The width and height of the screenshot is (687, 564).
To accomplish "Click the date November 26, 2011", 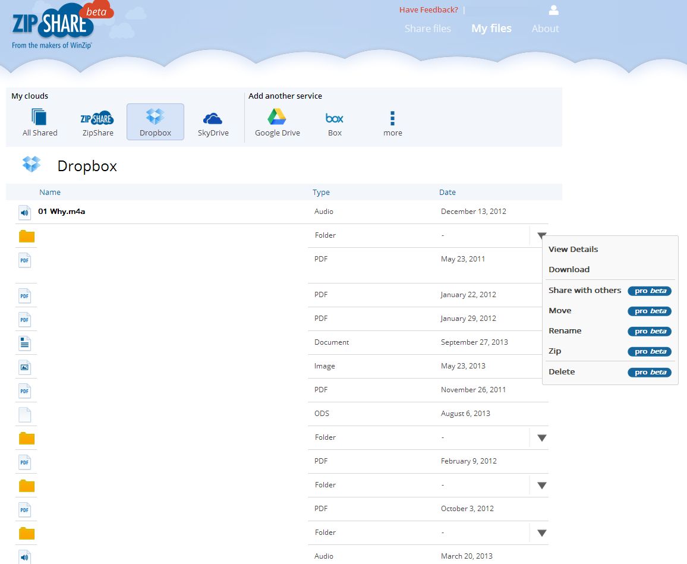I will [x=473, y=390].
